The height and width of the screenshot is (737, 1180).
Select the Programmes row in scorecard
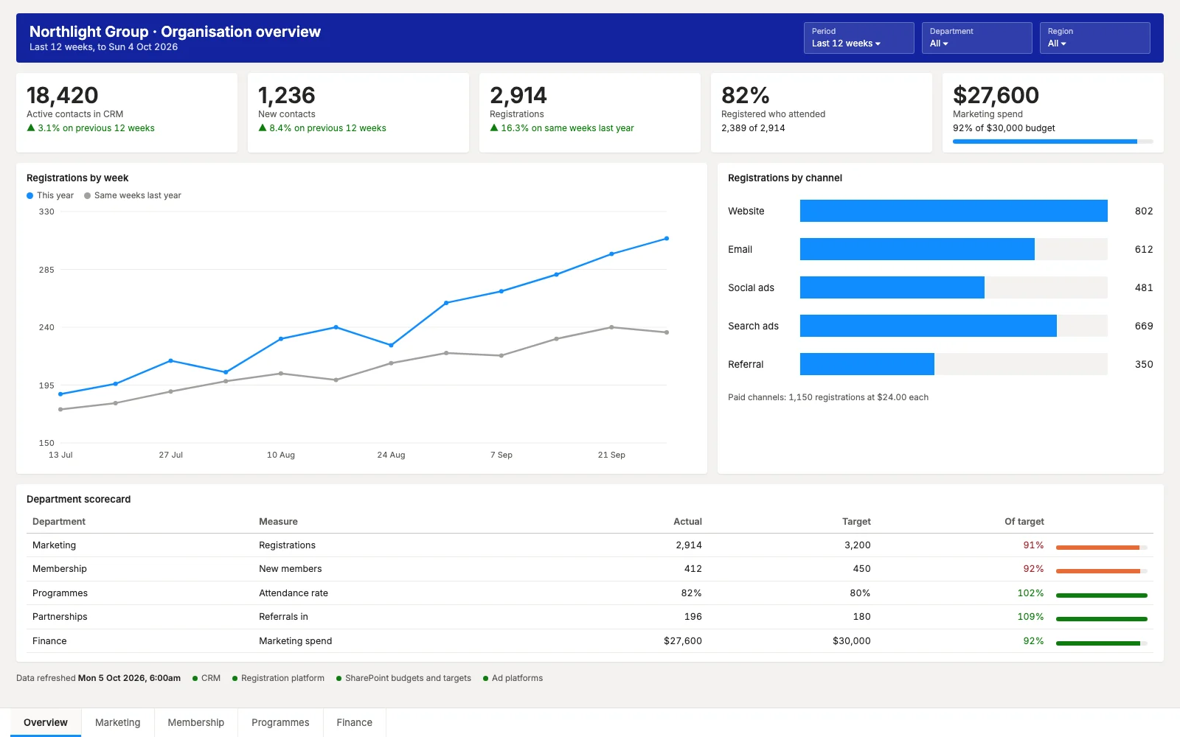point(590,593)
